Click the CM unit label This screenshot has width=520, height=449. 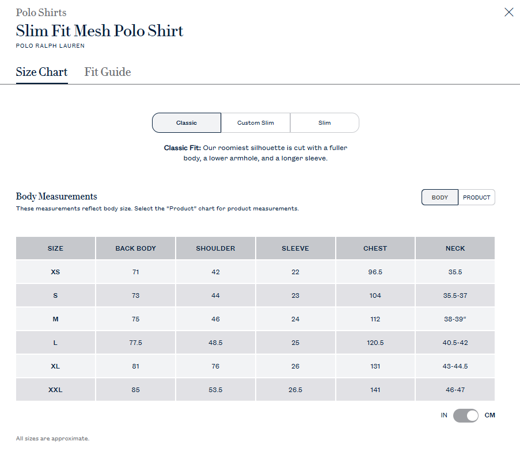(489, 415)
